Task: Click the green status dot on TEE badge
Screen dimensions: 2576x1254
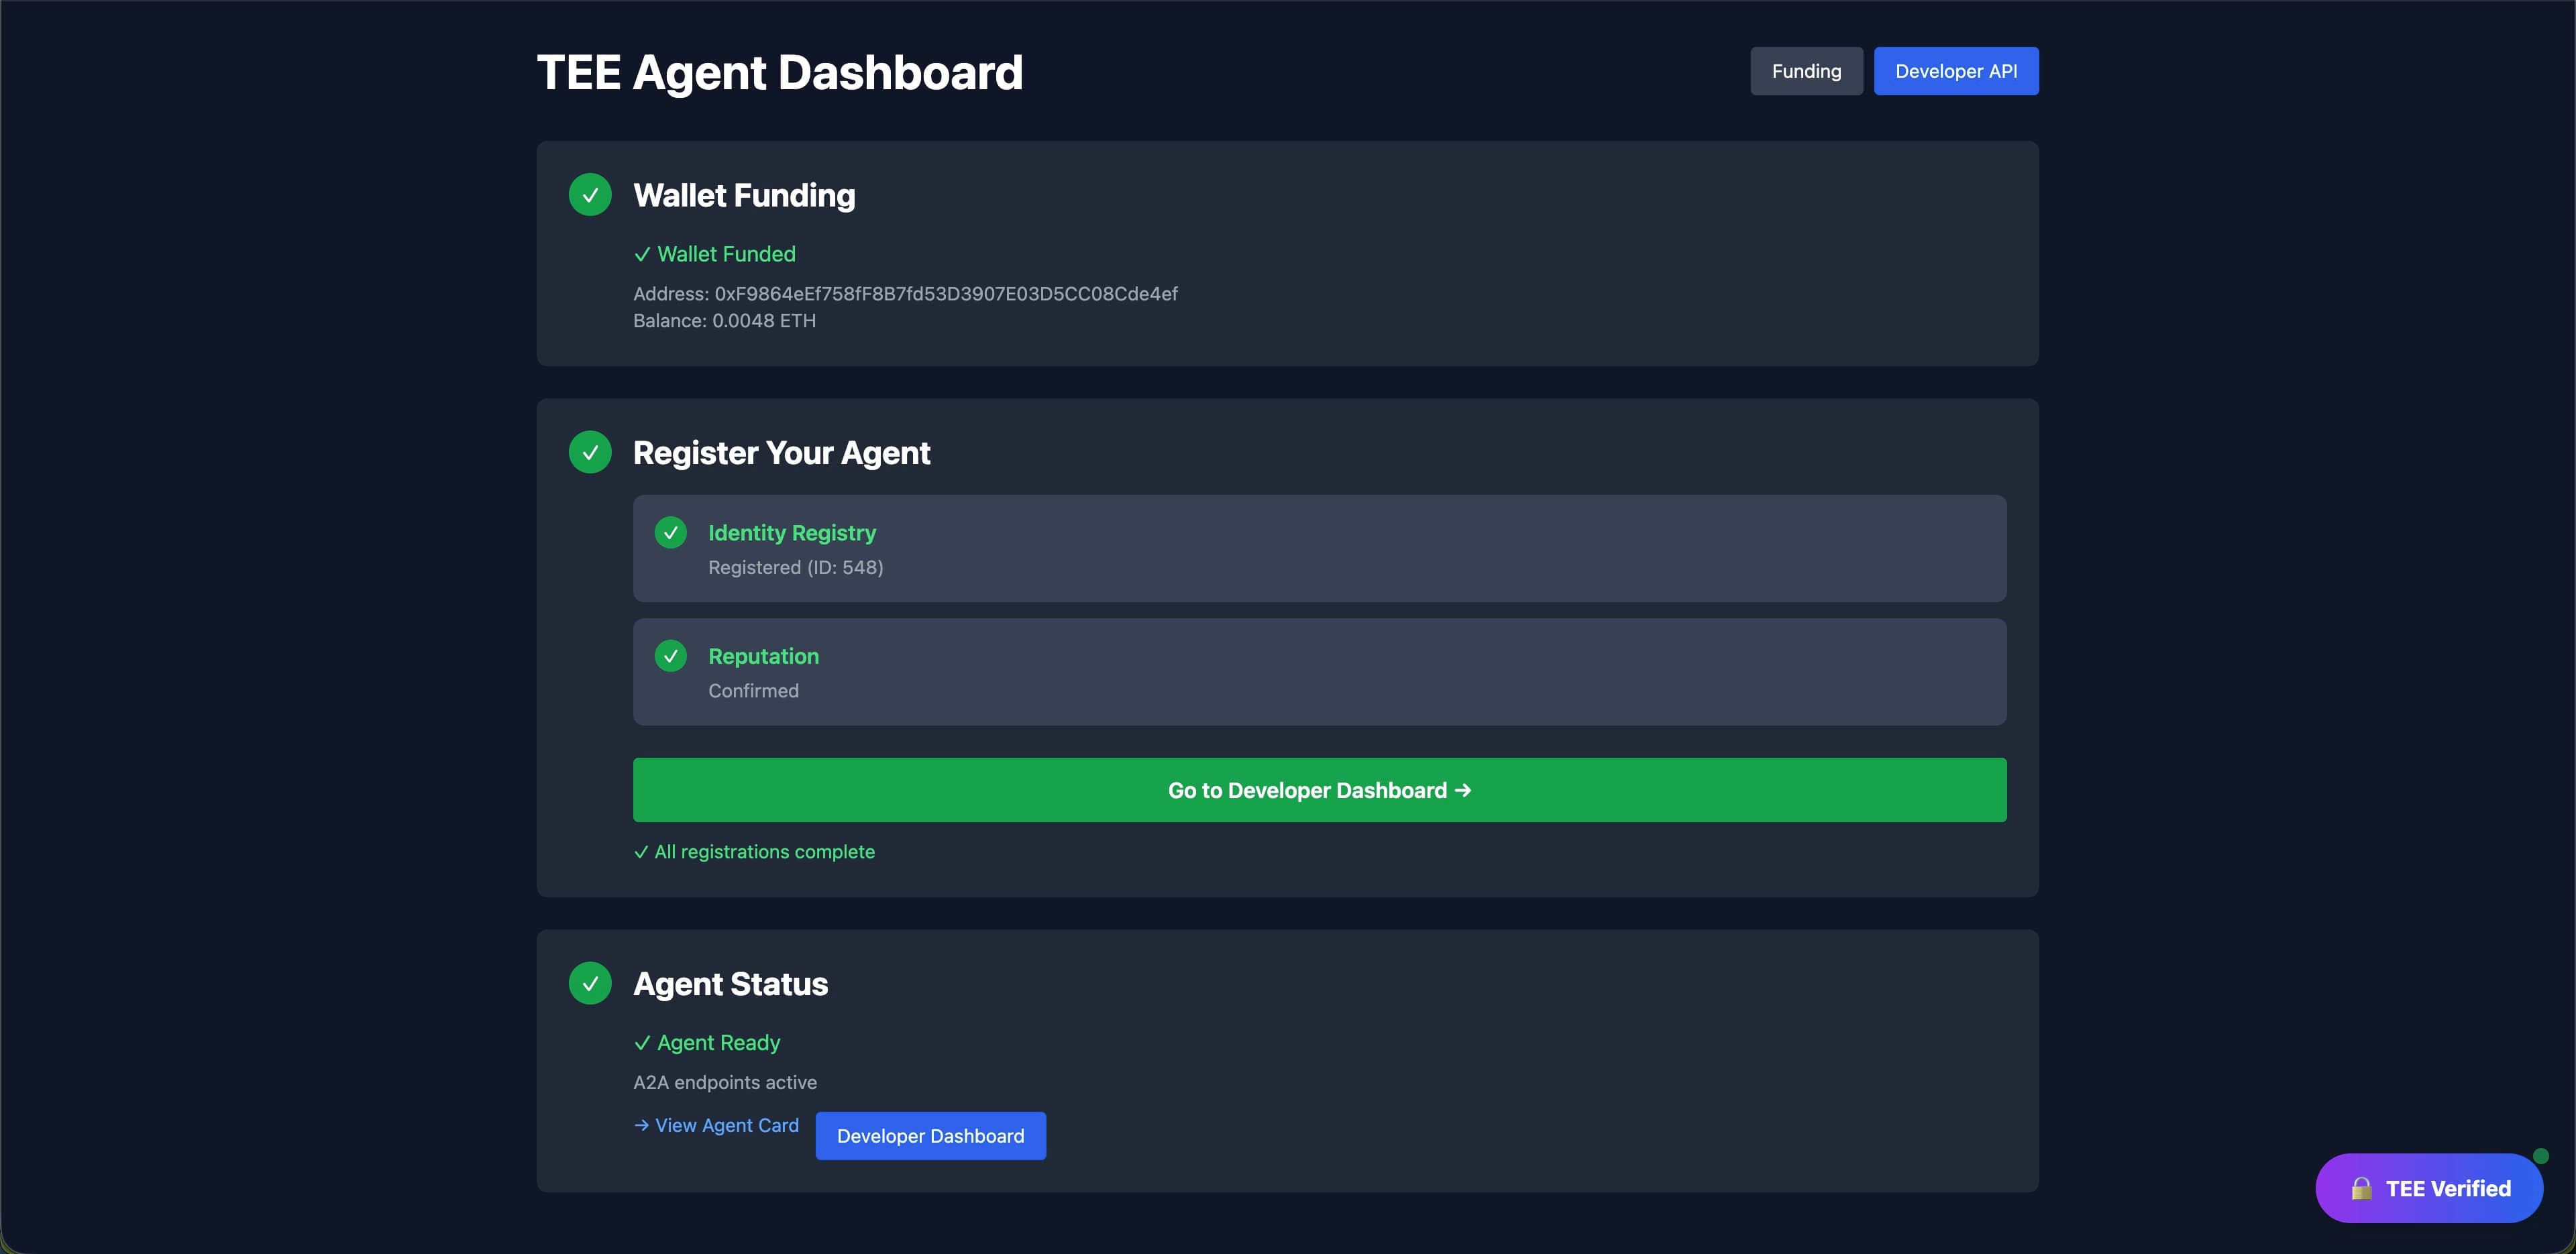Action: [2540, 1156]
